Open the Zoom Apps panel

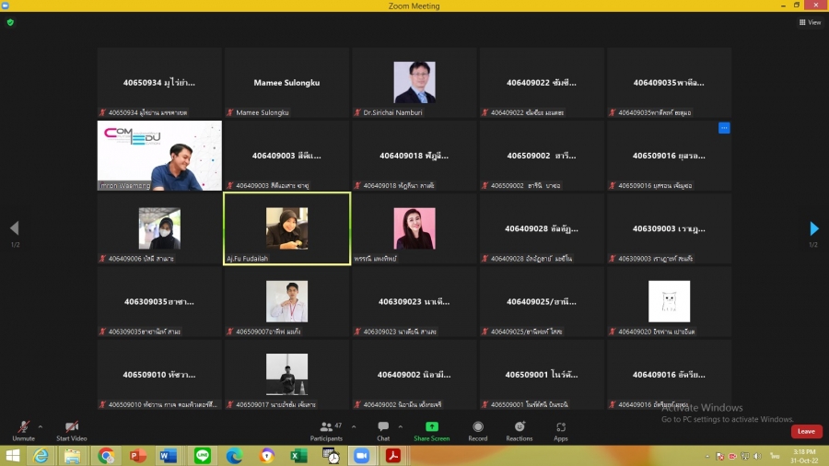[x=561, y=427]
